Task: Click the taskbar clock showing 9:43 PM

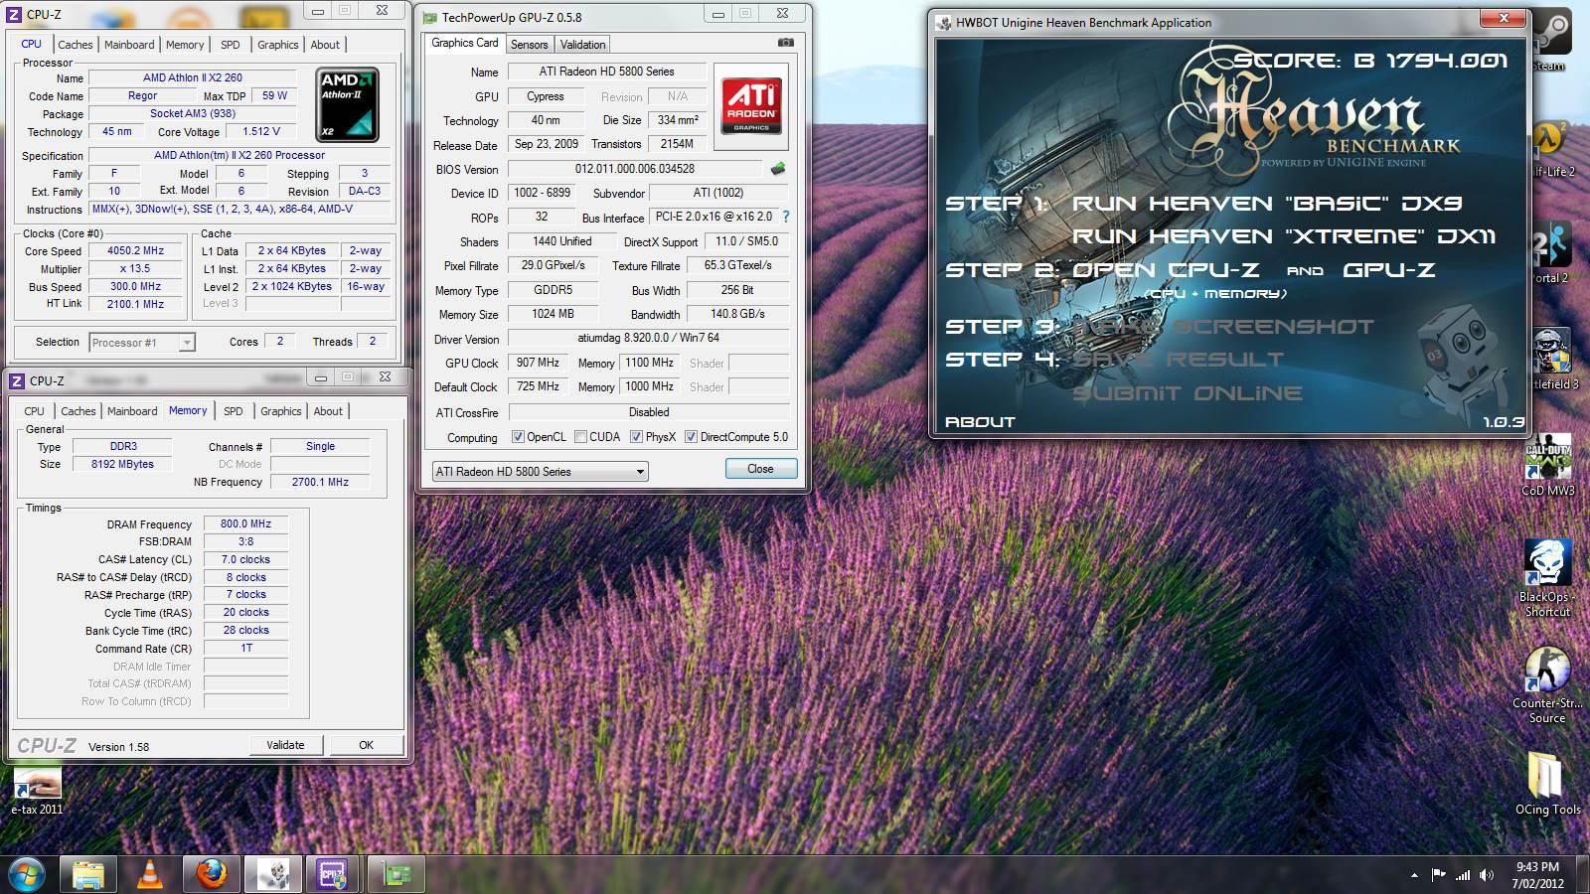Action: [1537, 875]
